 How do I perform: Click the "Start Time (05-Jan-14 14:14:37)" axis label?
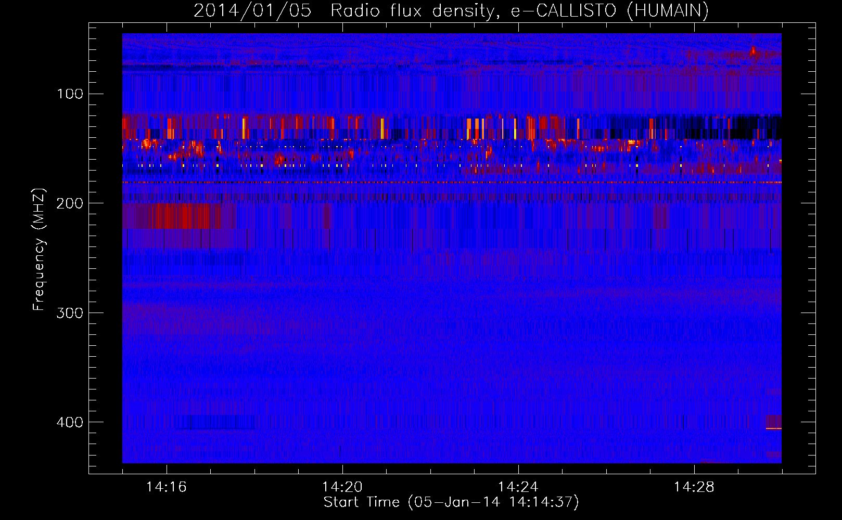[451, 502]
